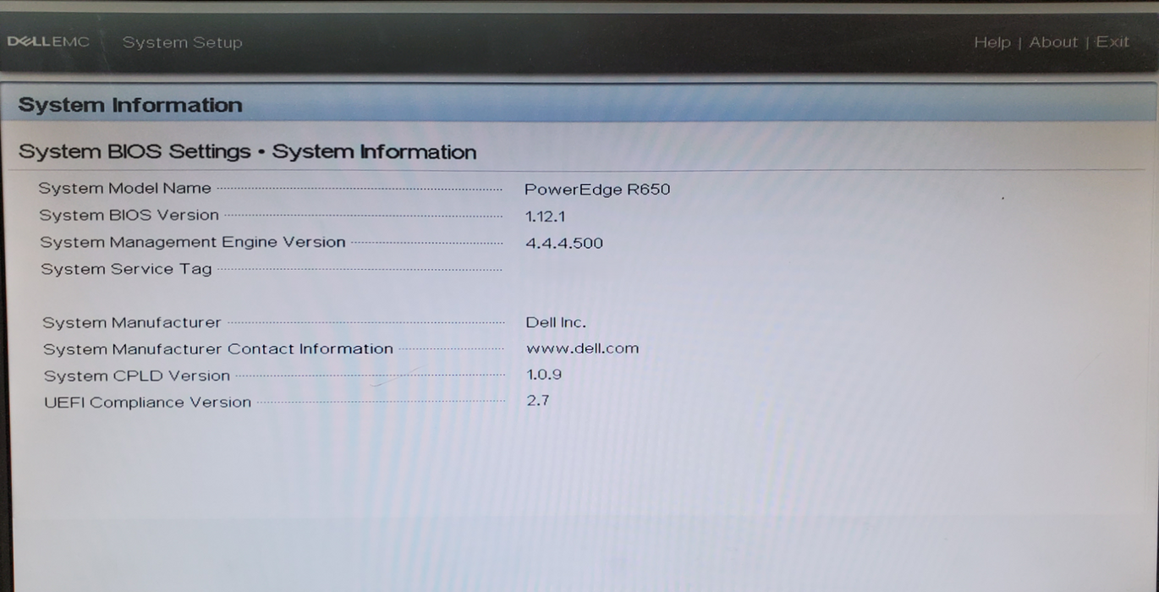This screenshot has width=1159, height=592.
Task: Click the DELL EMC logo
Action: [x=48, y=41]
